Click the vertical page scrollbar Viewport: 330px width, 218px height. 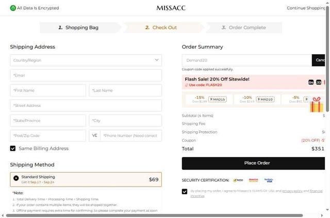pyautogui.click(x=327, y=58)
